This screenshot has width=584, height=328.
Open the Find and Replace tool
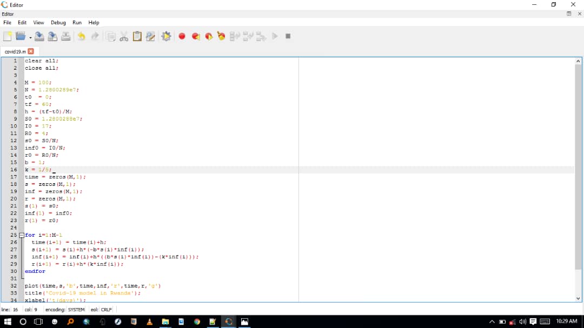click(x=150, y=36)
